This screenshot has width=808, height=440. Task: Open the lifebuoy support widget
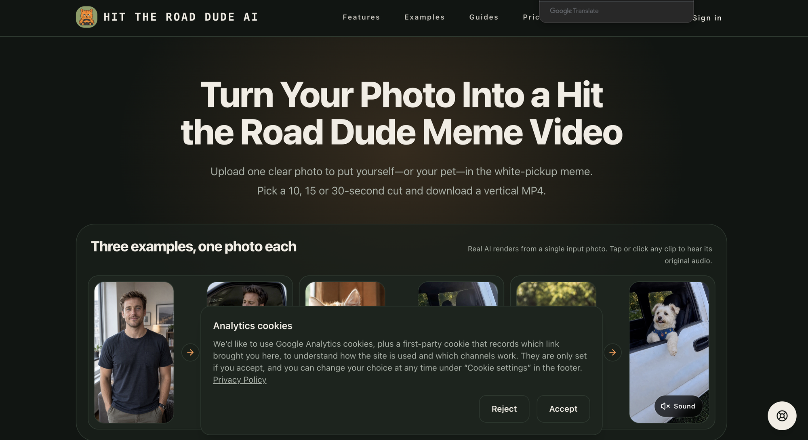[x=782, y=416]
